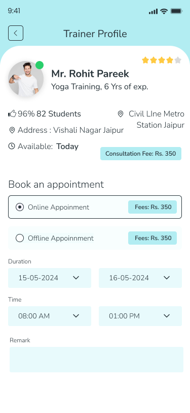
Task: Click the Fees badge on Offline Appointment
Action: (153, 238)
